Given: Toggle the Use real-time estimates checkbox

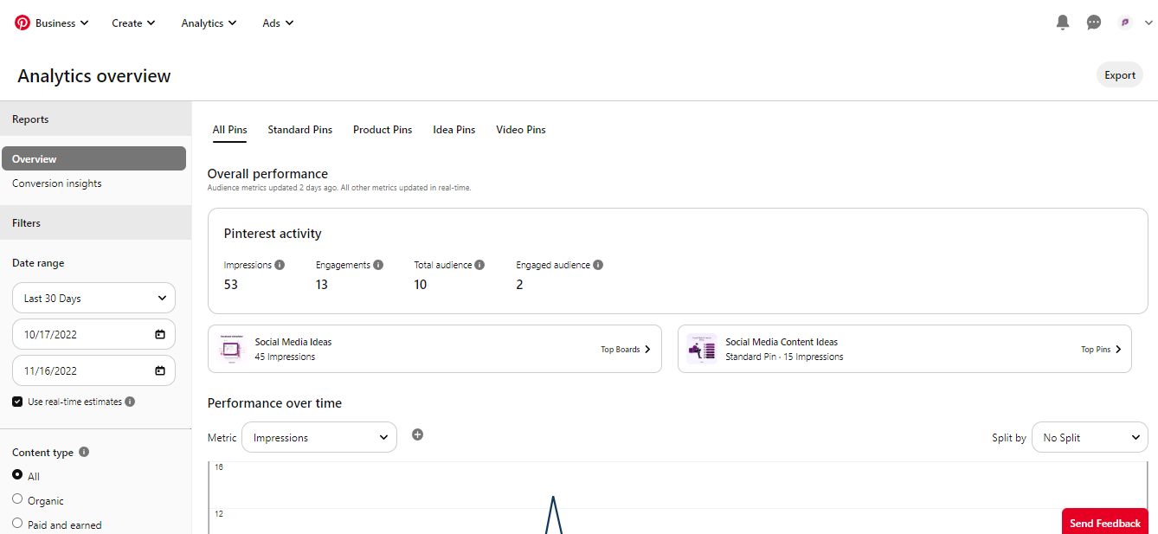Looking at the screenshot, I should click(x=17, y=402).
